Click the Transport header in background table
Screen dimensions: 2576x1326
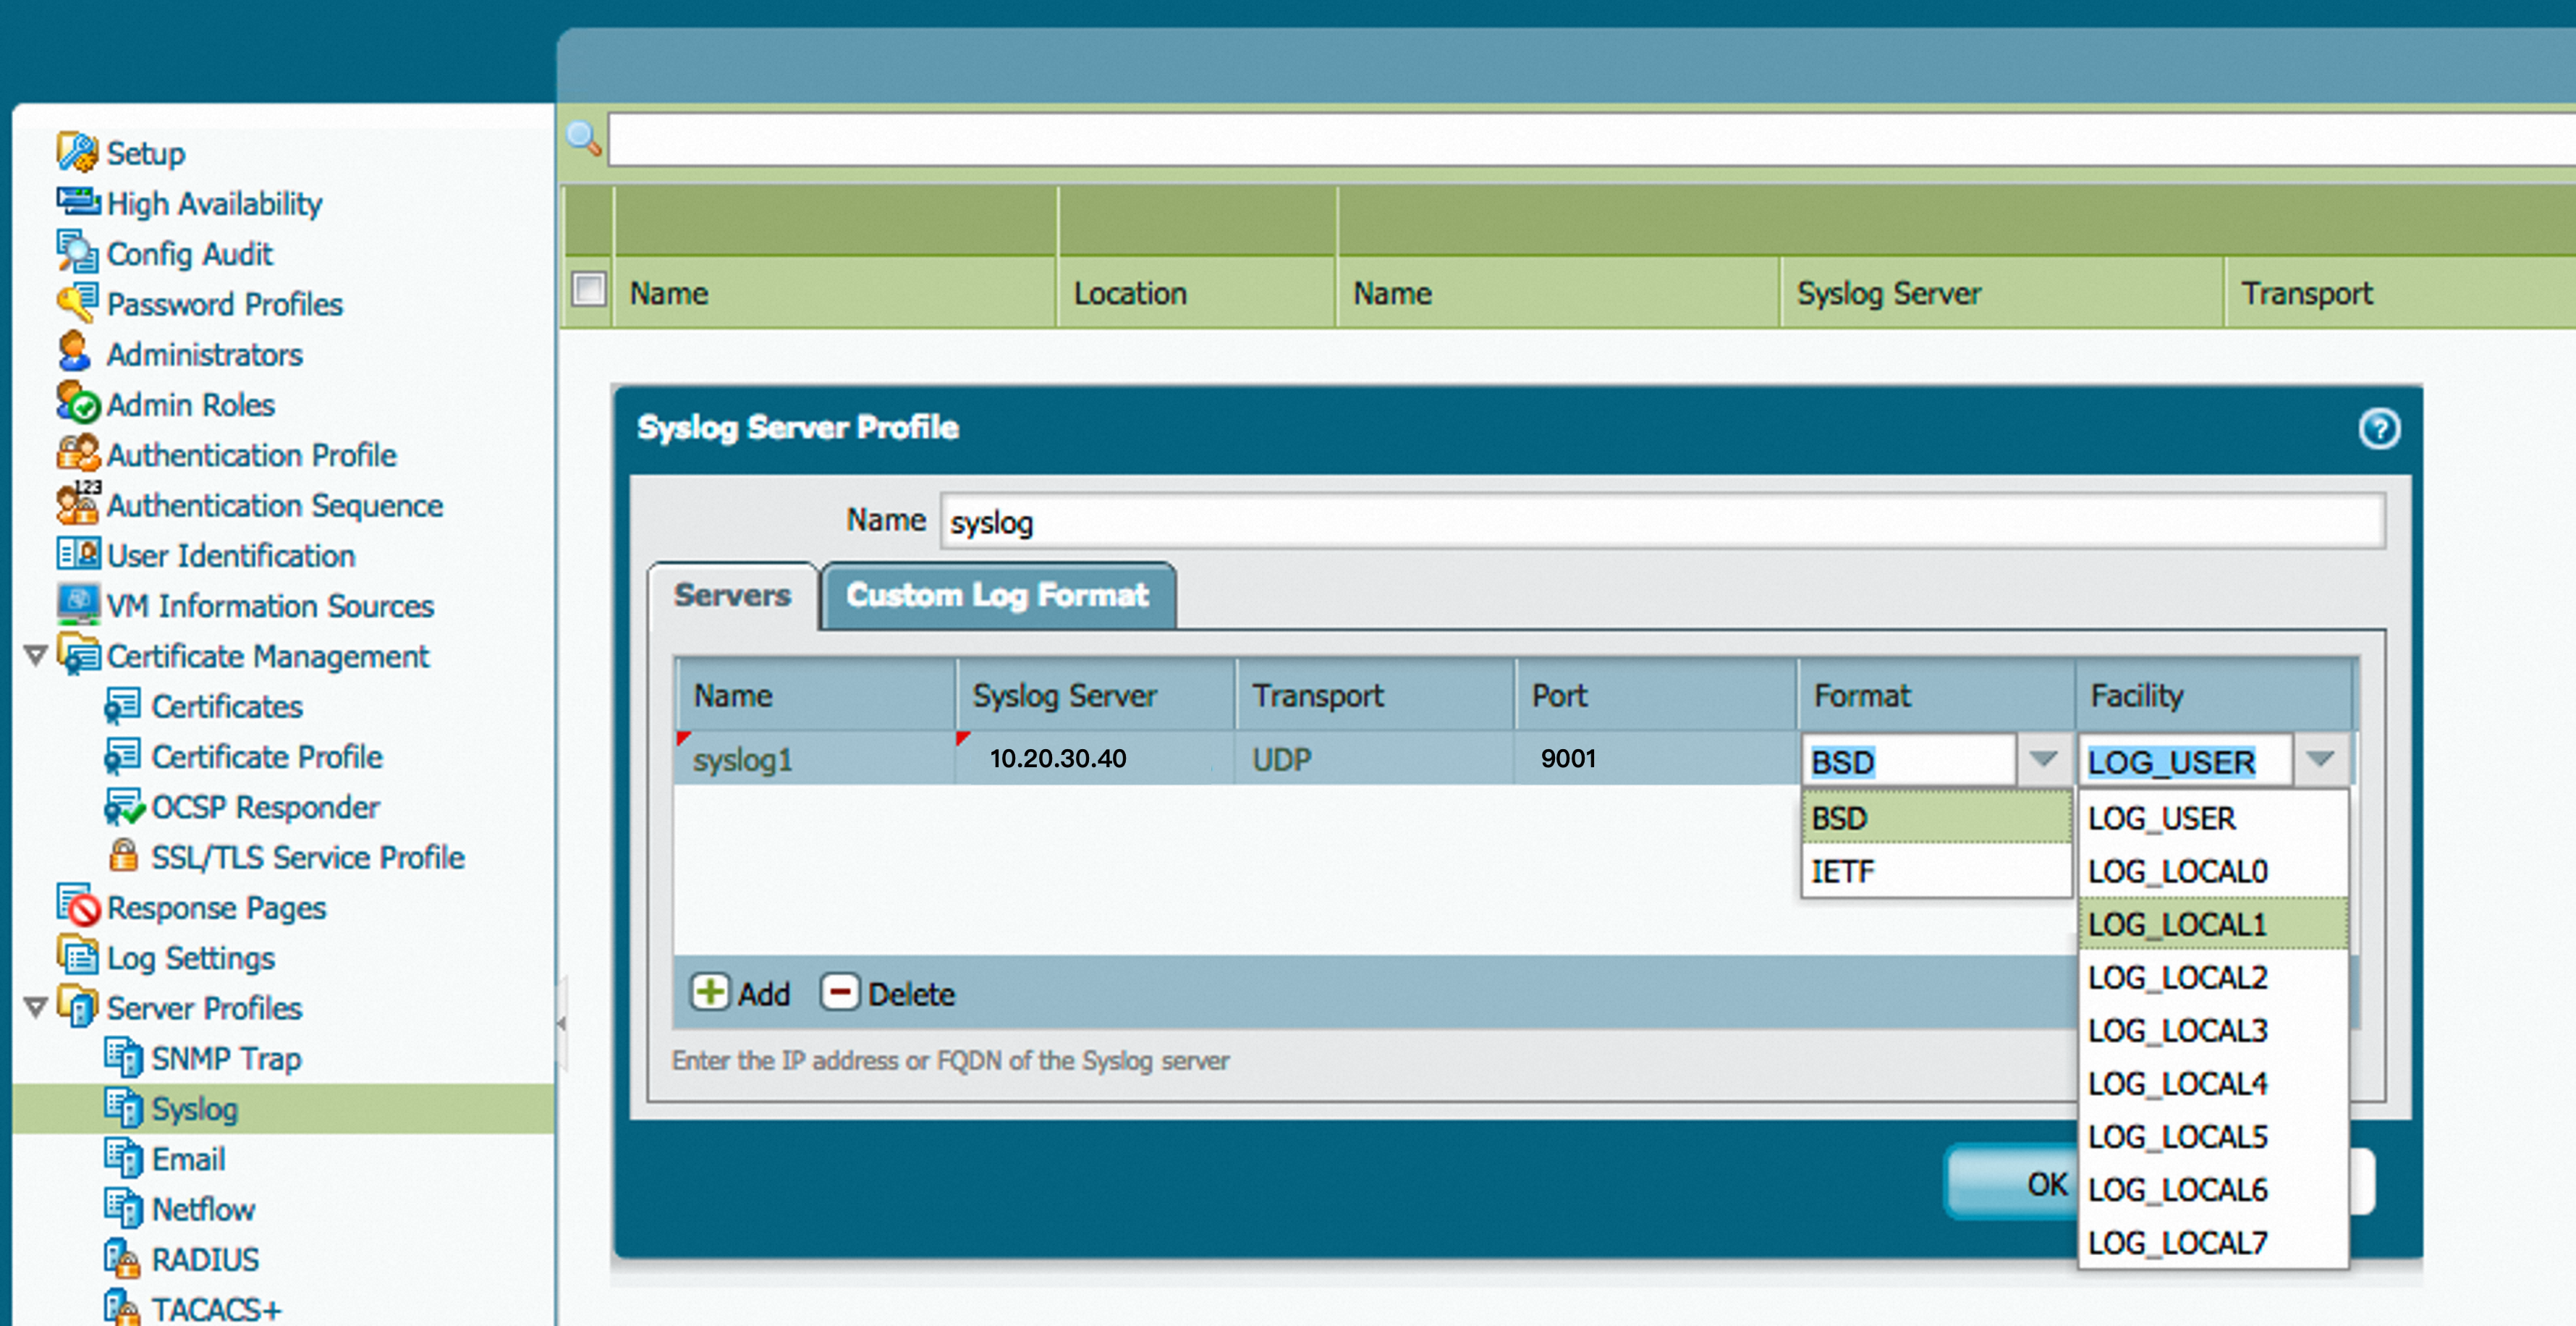point(2400,292)
